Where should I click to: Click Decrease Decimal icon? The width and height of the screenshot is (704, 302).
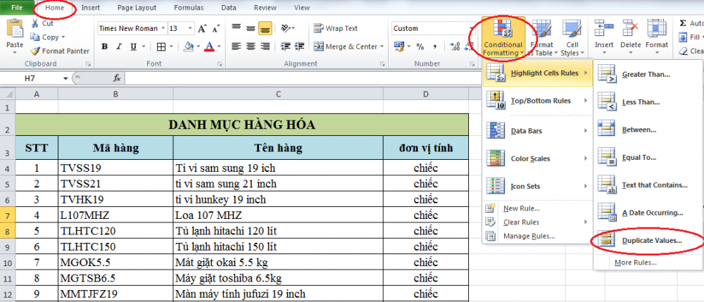click(469, 46)
